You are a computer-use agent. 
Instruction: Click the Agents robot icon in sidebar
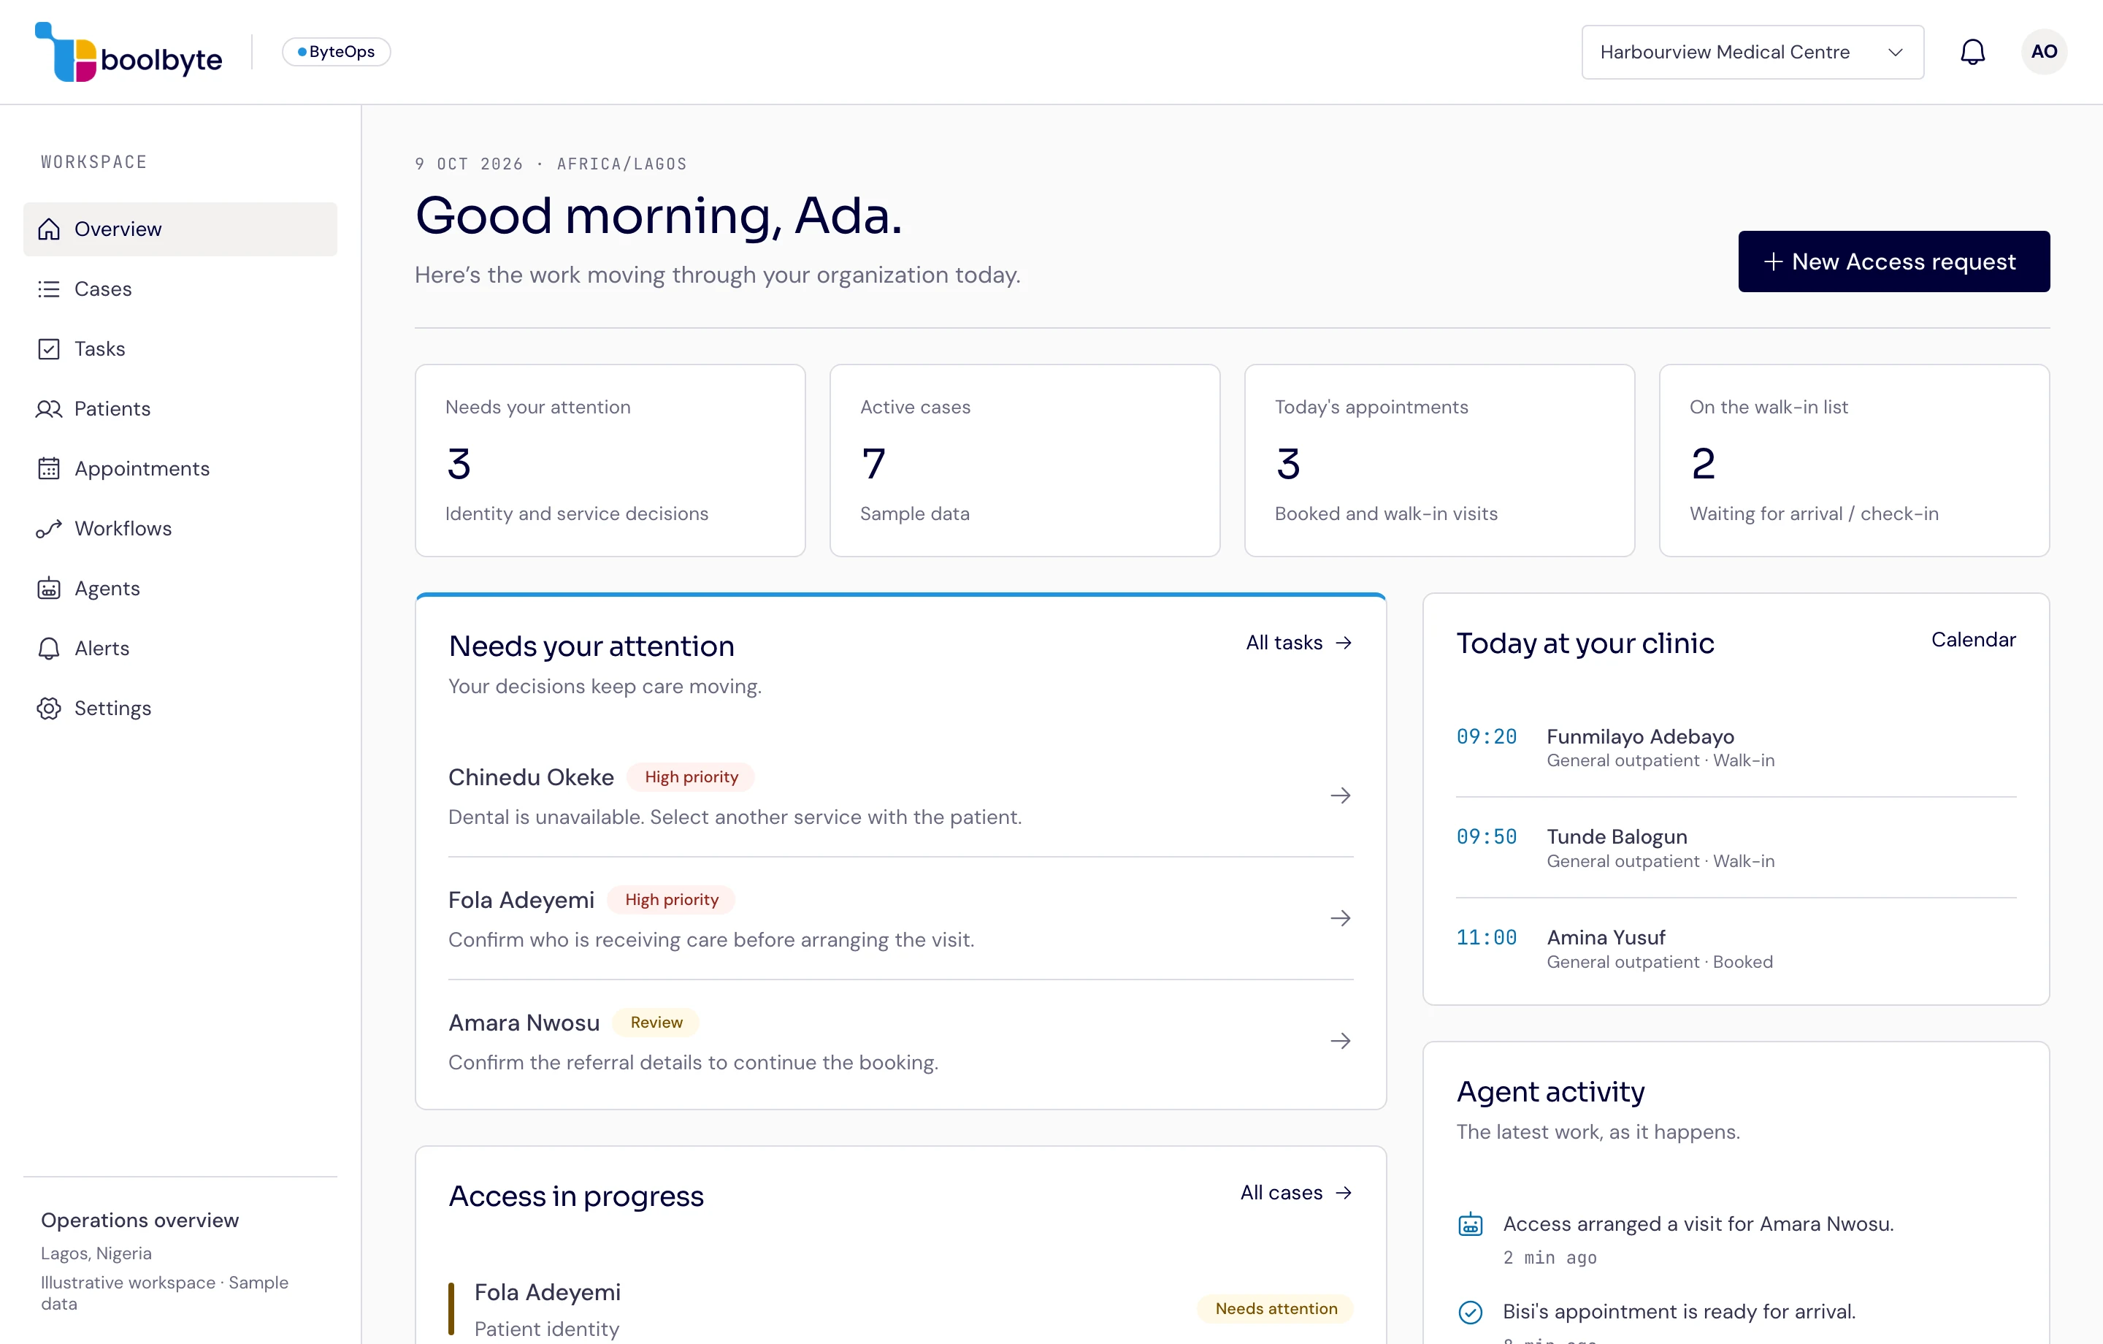point(49,588)
